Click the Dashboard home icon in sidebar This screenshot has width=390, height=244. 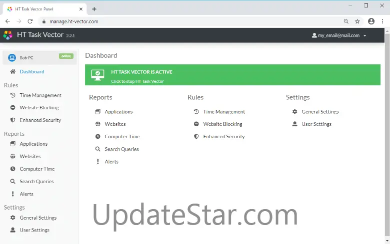click(x=12, y=72)
